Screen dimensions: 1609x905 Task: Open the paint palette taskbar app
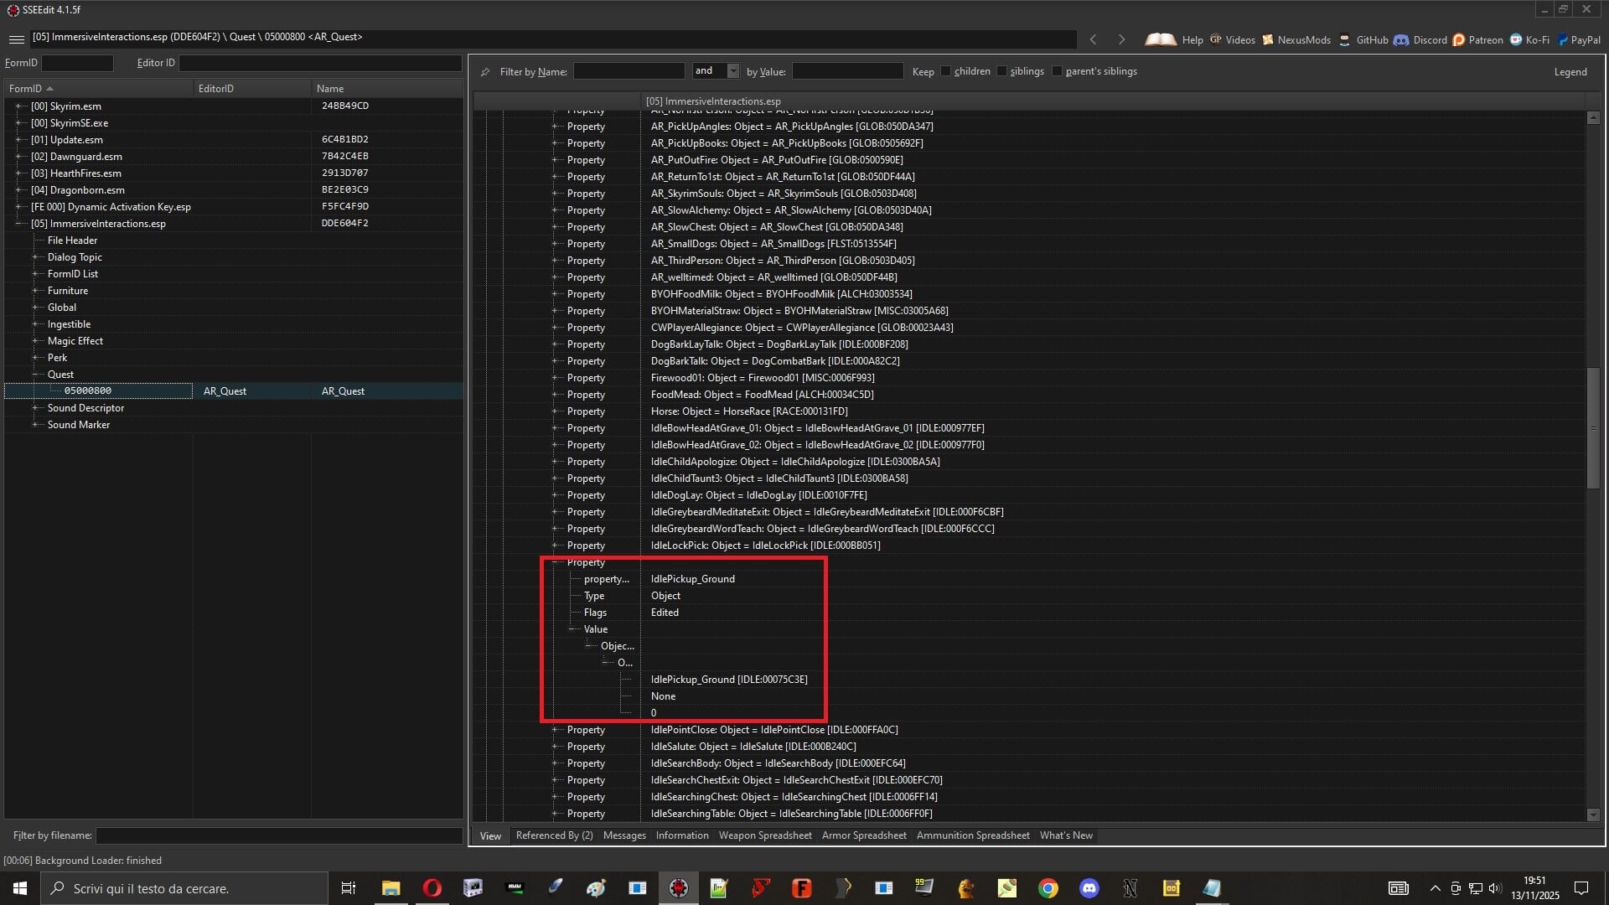coord(596,888)
